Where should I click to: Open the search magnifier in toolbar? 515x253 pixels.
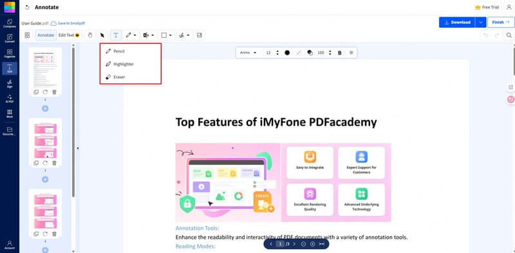(x=509, y=35)
